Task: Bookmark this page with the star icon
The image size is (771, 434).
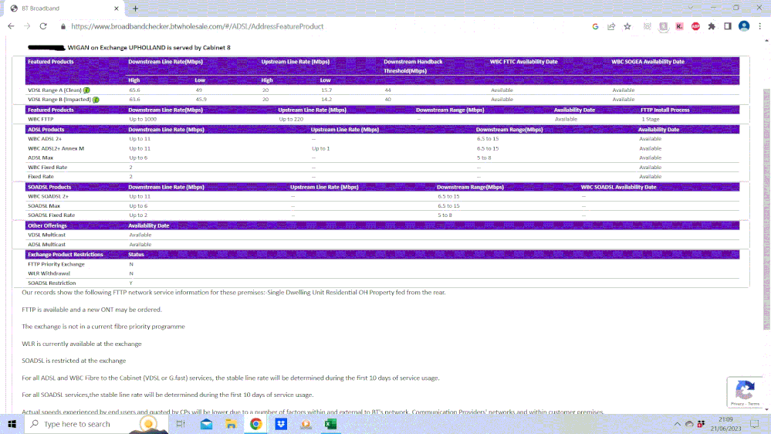Action: [627, 26]
